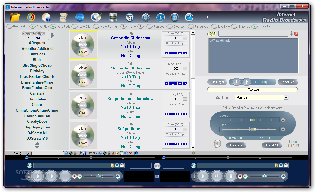
Task: Open folder icon in left deck track field
Action: coord(112,166)
